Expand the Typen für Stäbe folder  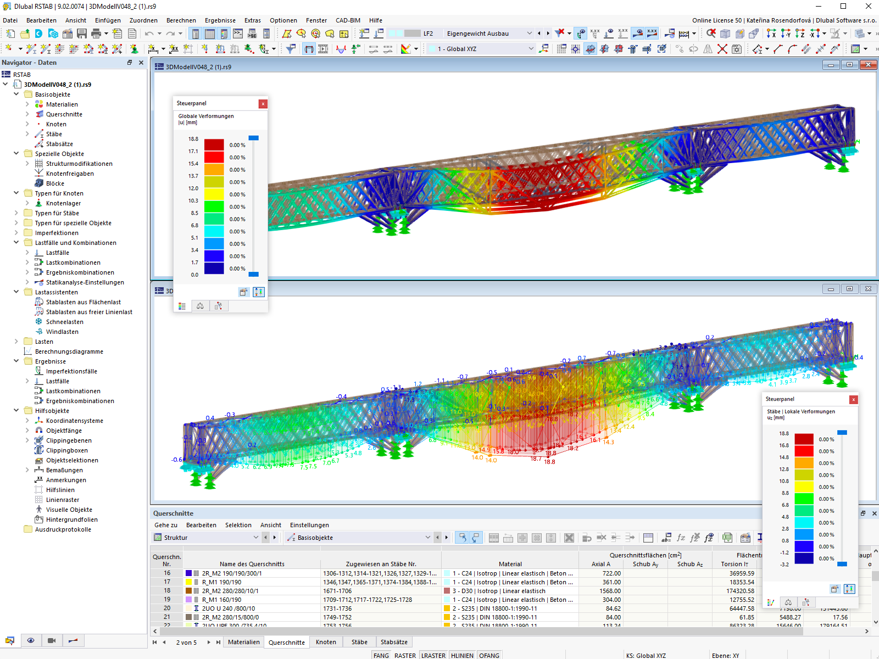point(16,213)
